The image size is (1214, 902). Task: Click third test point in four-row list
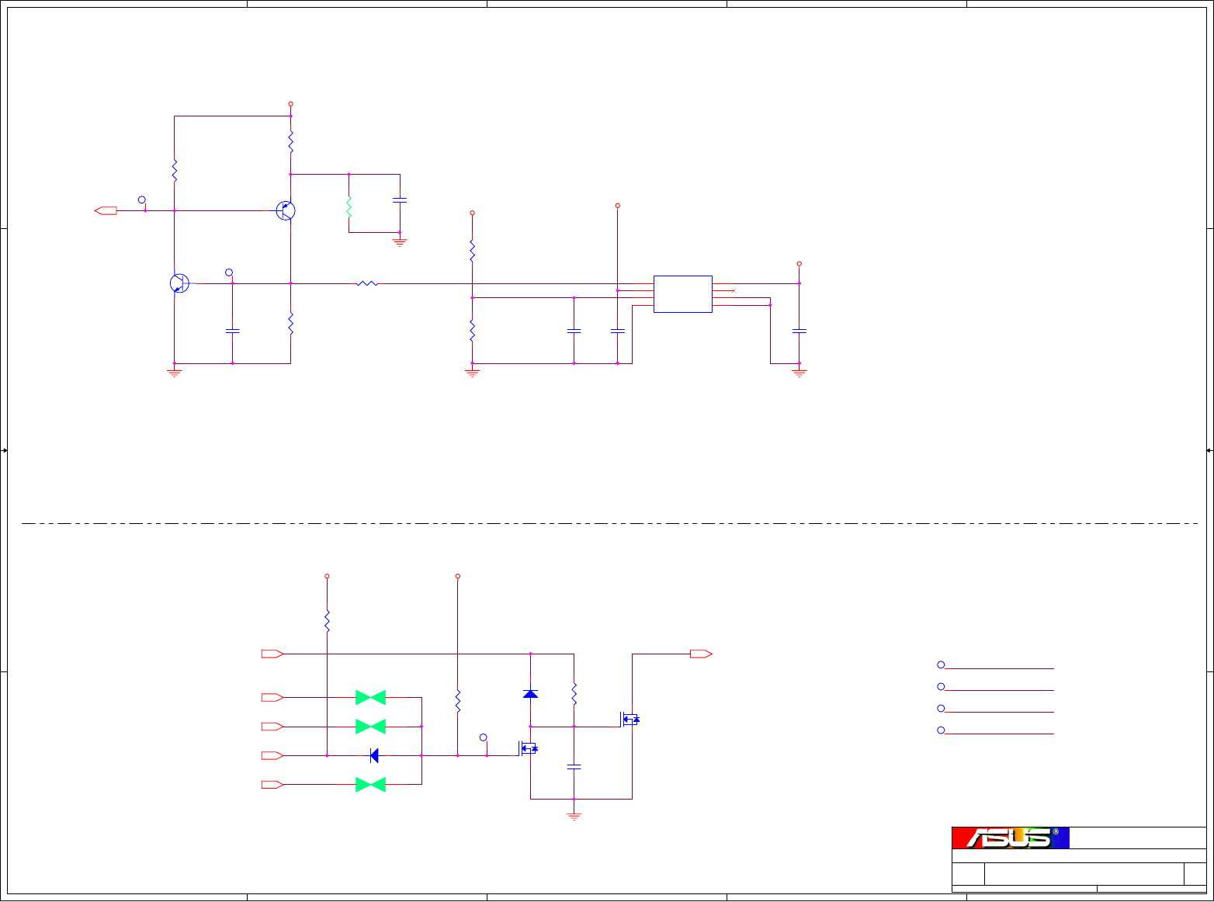pos(941,709)
